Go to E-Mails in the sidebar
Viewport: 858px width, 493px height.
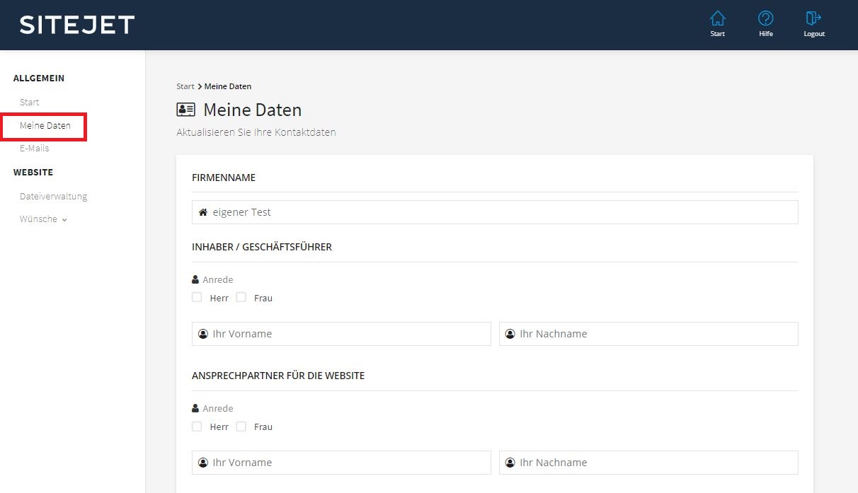pyautogui.click(x=34, y=149)
